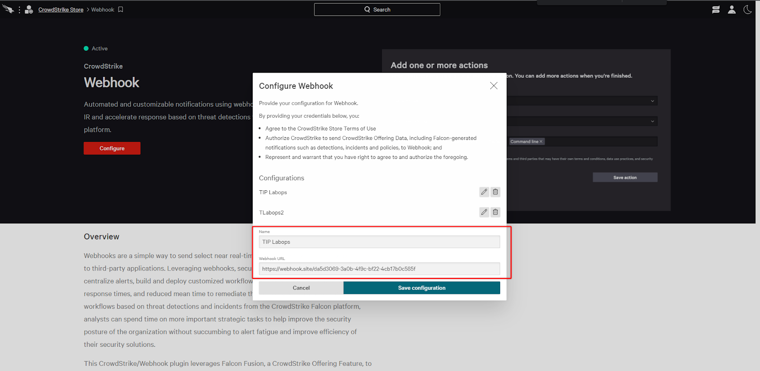Click in the Name input field
Viewport: 760px width, 371px height.
pos(380,242)
